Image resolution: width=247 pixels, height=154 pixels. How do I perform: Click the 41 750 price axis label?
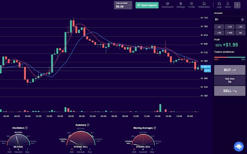pos(204,18)
